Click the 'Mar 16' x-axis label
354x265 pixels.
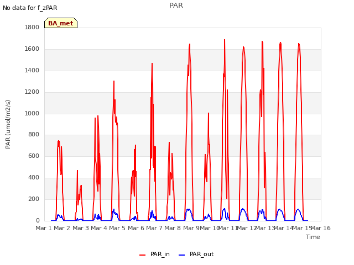pyautogui.click(x=321, y=228)
